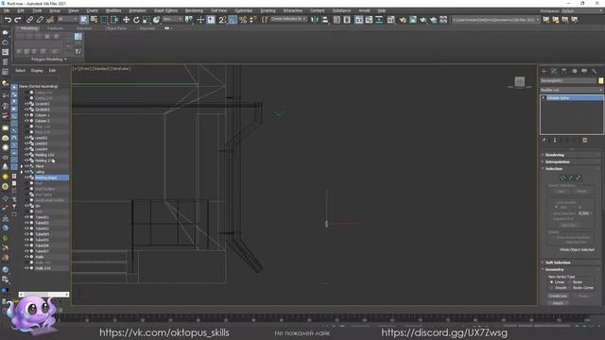
Task: Activate the Select and Link tool
Action: pyautogui.click(x=29, y=20)
